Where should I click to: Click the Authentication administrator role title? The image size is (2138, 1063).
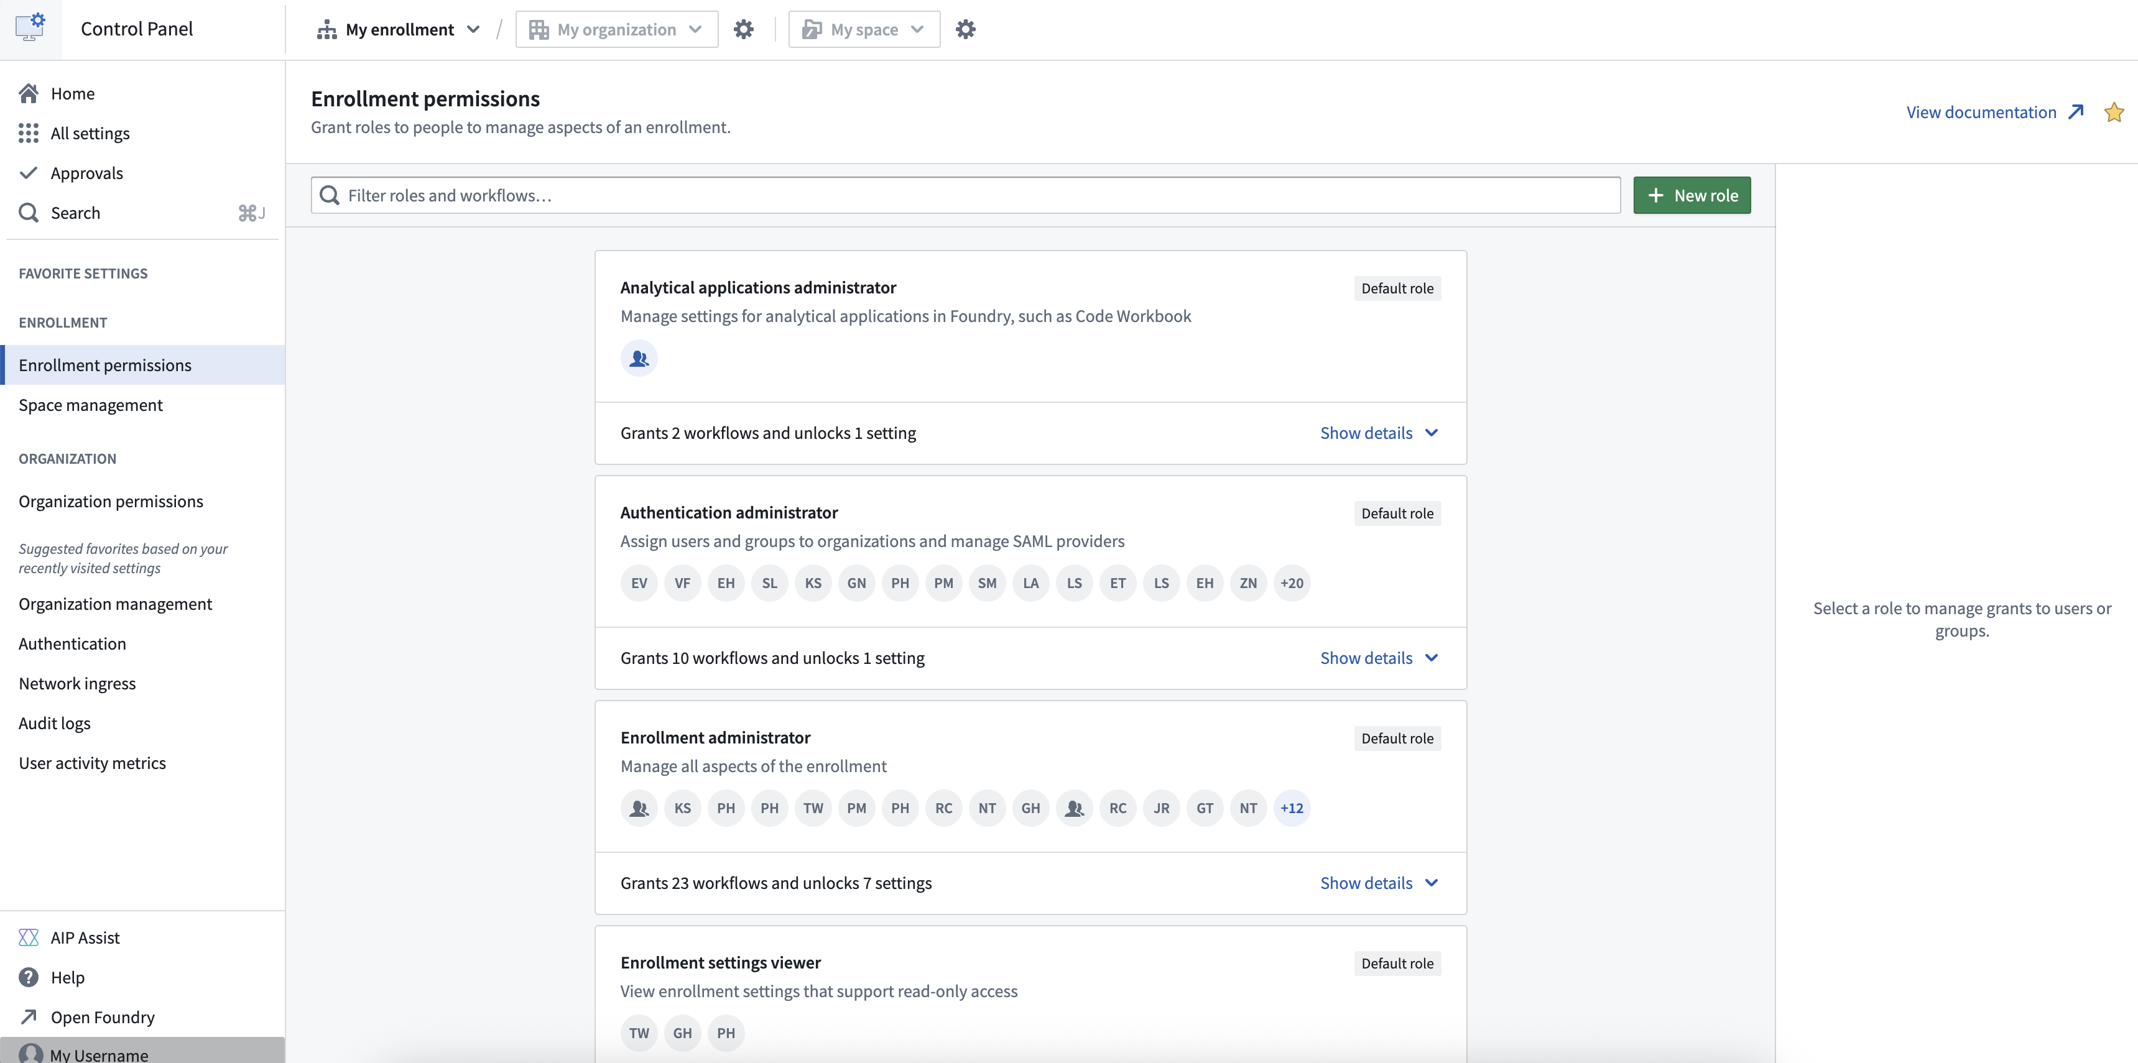pos(729,513)
